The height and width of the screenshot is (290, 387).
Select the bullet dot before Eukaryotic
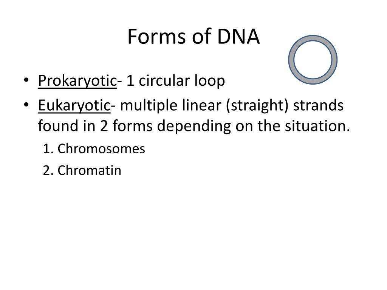26,105
